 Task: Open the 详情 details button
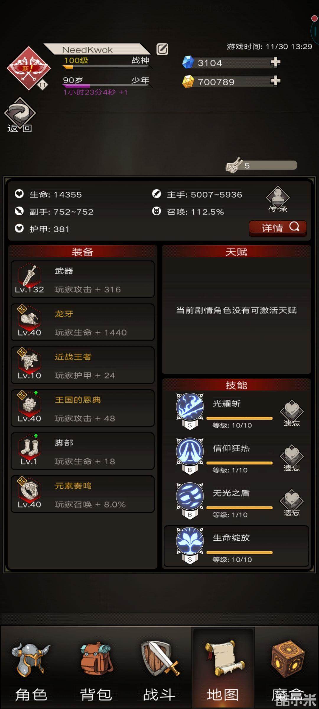278,228
